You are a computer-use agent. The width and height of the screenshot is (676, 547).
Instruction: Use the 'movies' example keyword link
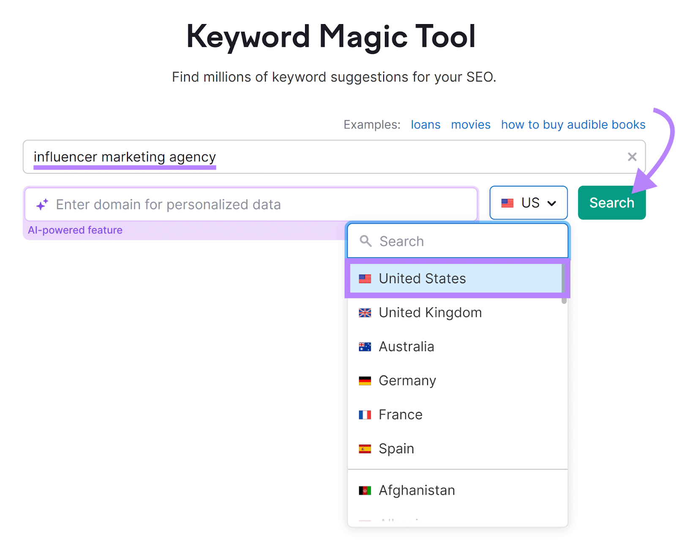(470, 125)
